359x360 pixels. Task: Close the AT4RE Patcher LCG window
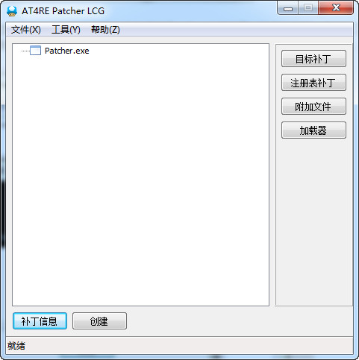tap(336, 8)
